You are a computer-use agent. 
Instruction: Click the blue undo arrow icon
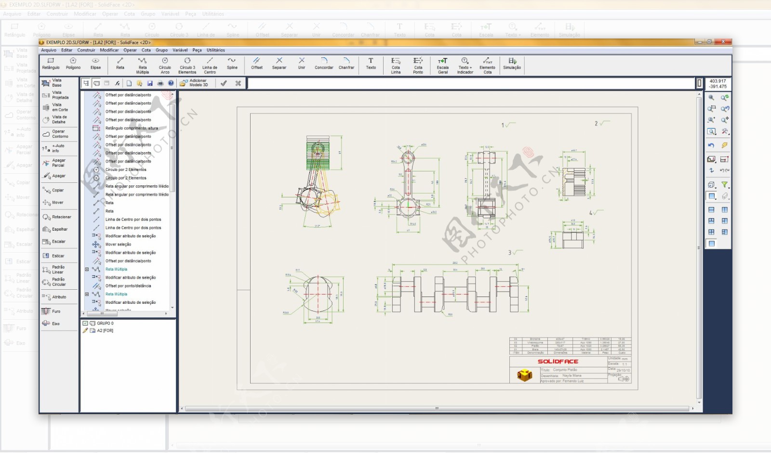click(x=711, y=145)
